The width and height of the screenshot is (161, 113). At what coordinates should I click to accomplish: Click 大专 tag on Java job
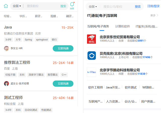18,40
